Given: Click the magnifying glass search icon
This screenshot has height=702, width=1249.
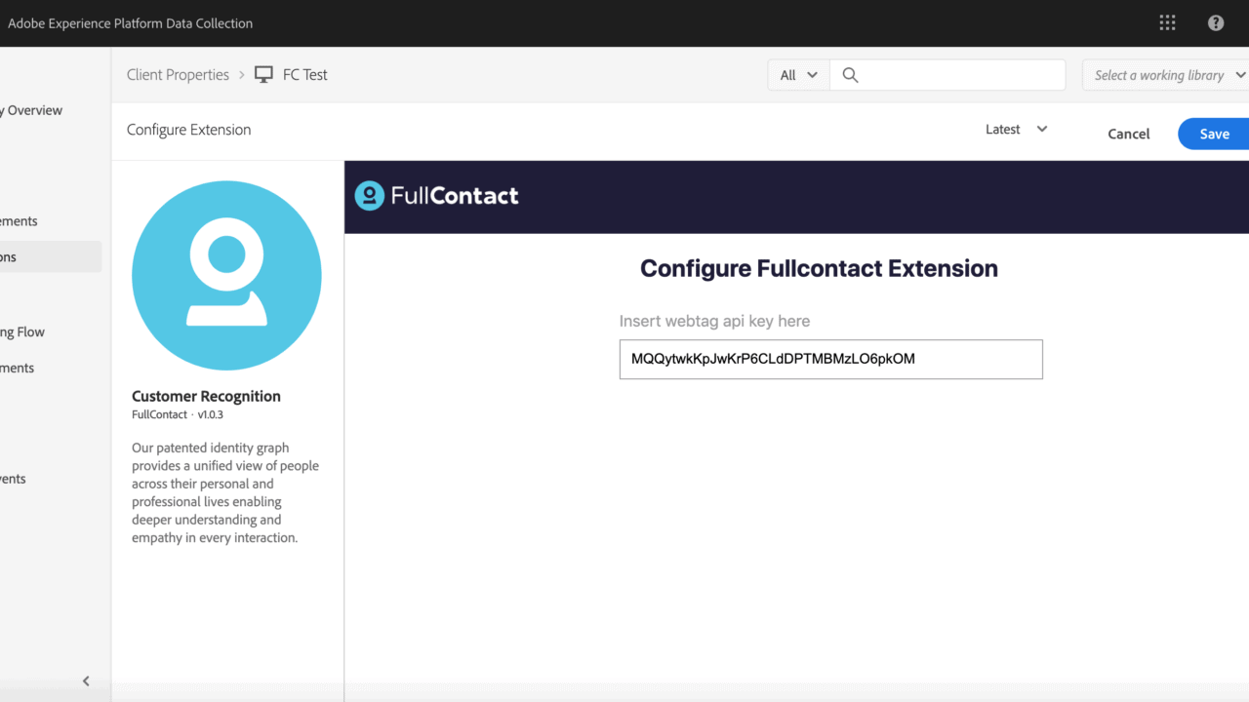Looking at the screenshot, I should [850, 75].
